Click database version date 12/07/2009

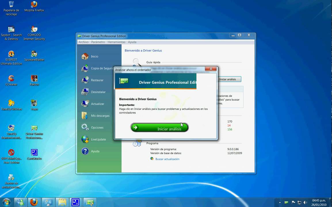[x=234, y=153]
